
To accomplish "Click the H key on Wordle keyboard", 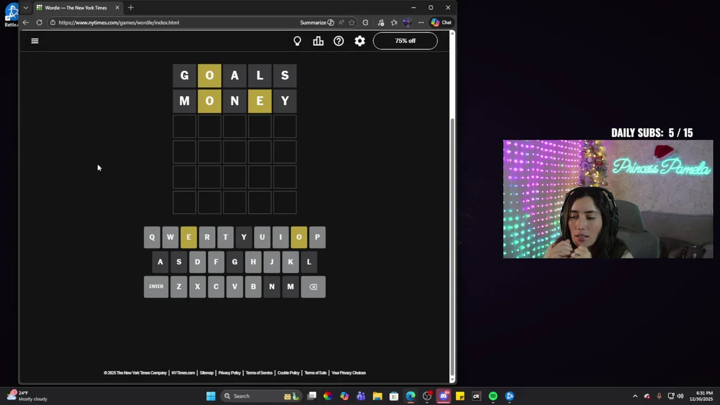I will [x=253, y=262].
